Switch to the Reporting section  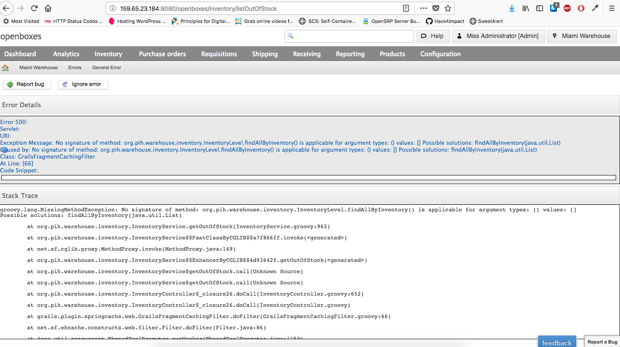coord(350,54)
